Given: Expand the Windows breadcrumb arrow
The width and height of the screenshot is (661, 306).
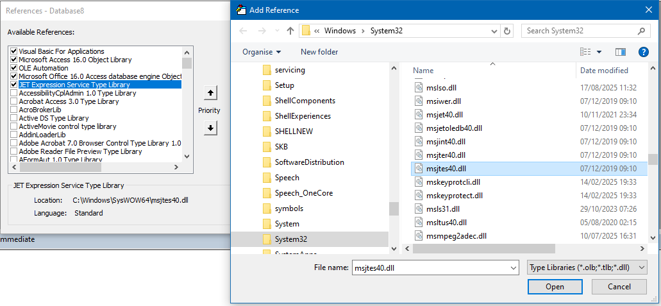Looking at the screenshot, I should [x=363, y=31].
